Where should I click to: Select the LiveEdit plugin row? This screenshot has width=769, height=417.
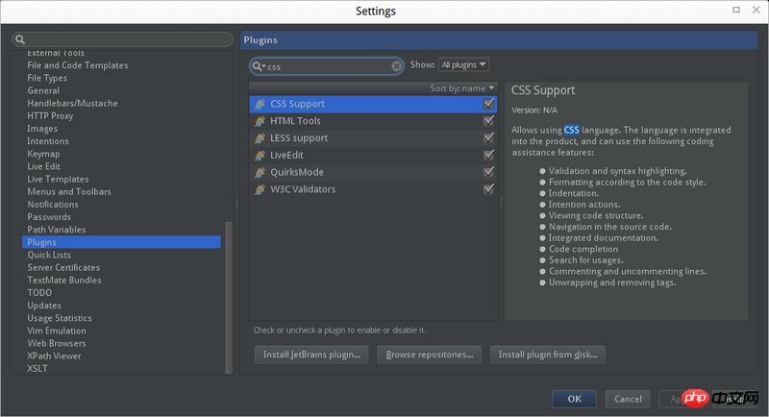coord(373,156)
